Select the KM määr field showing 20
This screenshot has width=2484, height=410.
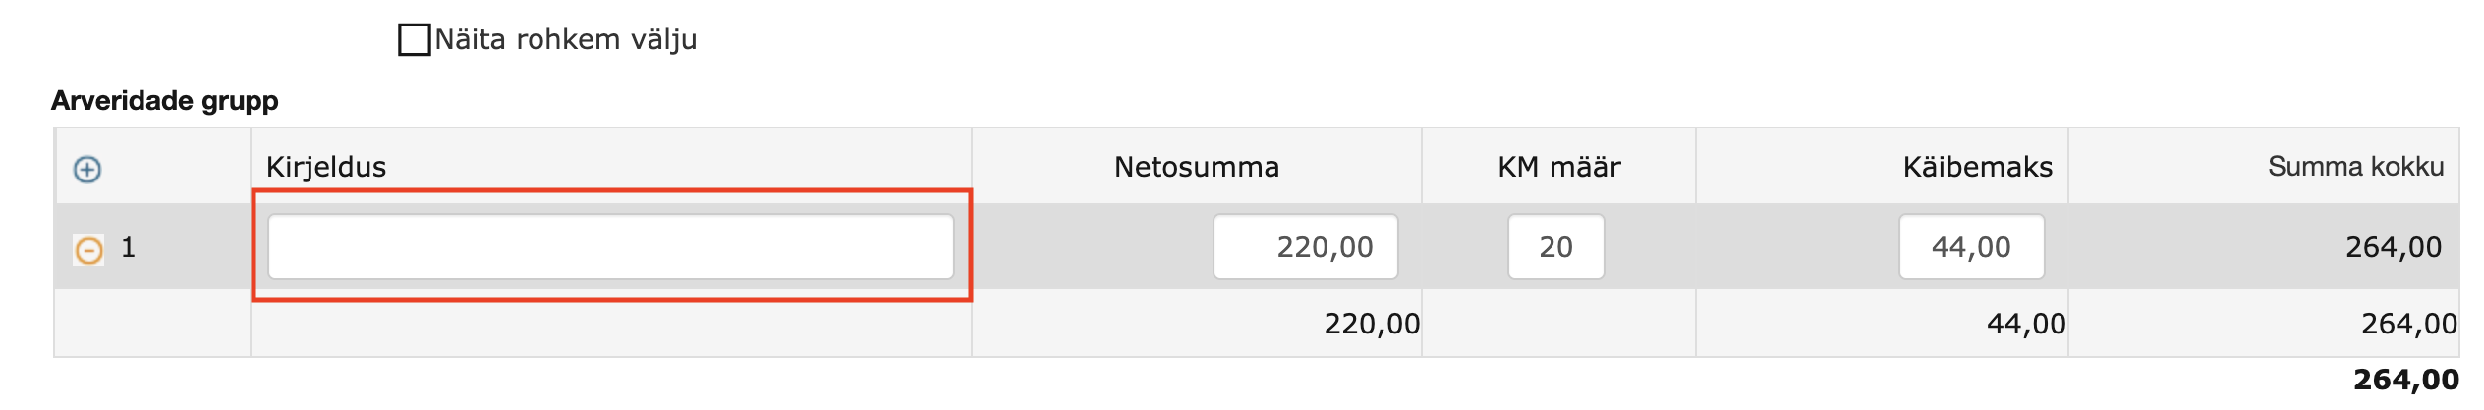pyautogui.click(x=1555, y=246)
